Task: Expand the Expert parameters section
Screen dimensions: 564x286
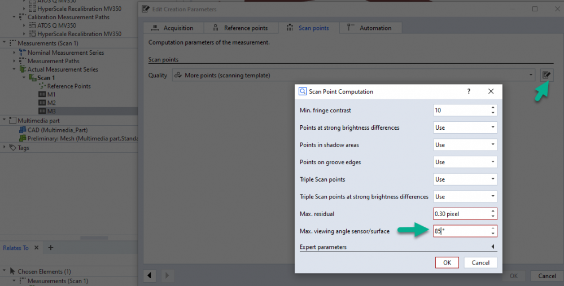Action: pos(492,247)
